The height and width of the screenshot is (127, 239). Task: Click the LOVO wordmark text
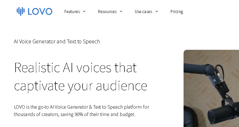pyautogui.click(x=40, y=11)
